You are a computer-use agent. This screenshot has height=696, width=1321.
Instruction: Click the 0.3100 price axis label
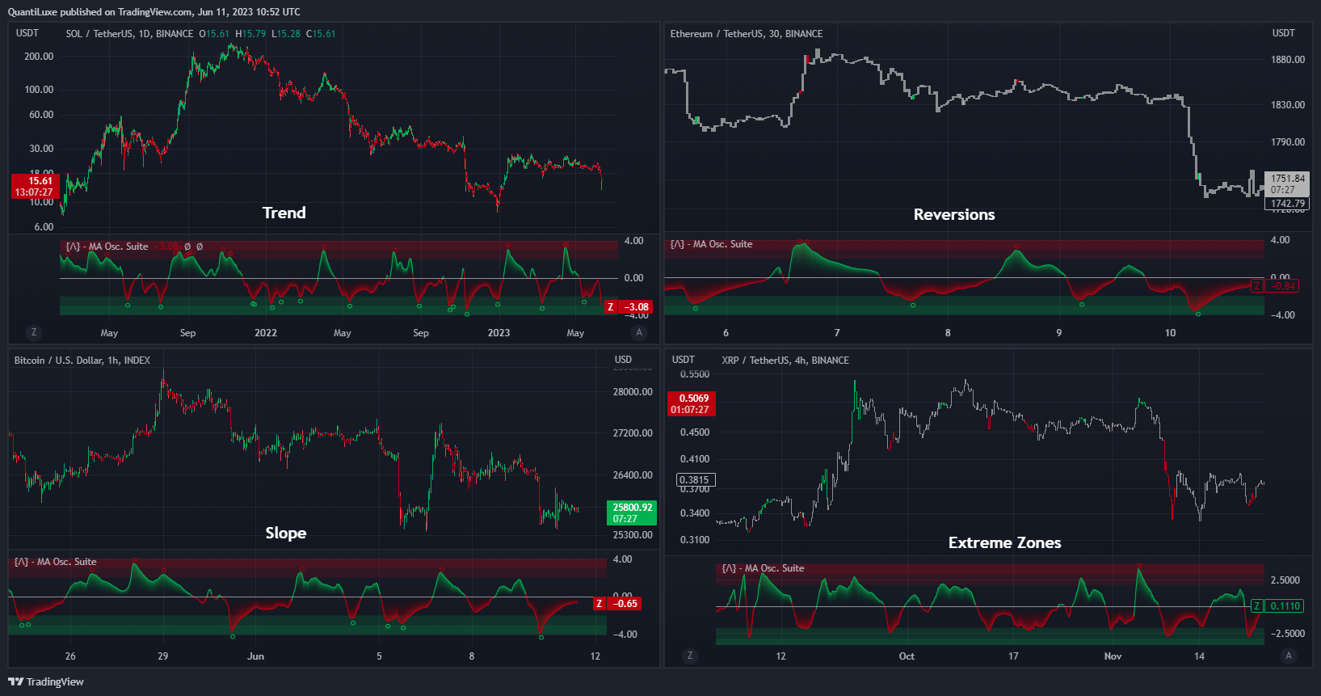pyautogui.click(x=695, y=540)
